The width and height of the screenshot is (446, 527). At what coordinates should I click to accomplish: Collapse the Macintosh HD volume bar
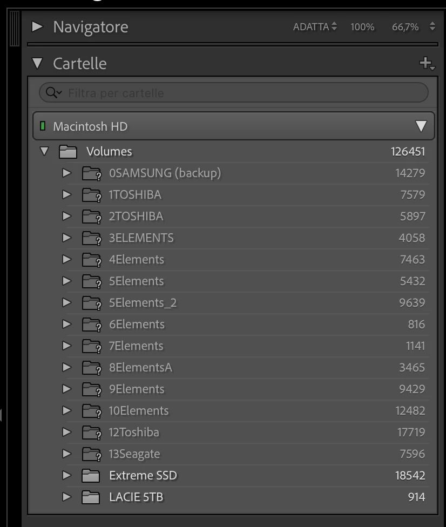[421, 126]
